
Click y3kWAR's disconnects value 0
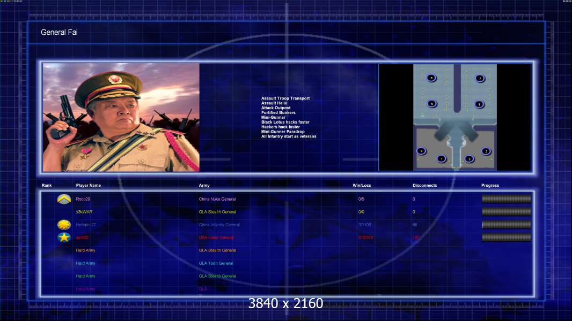[x=414, y=211]
